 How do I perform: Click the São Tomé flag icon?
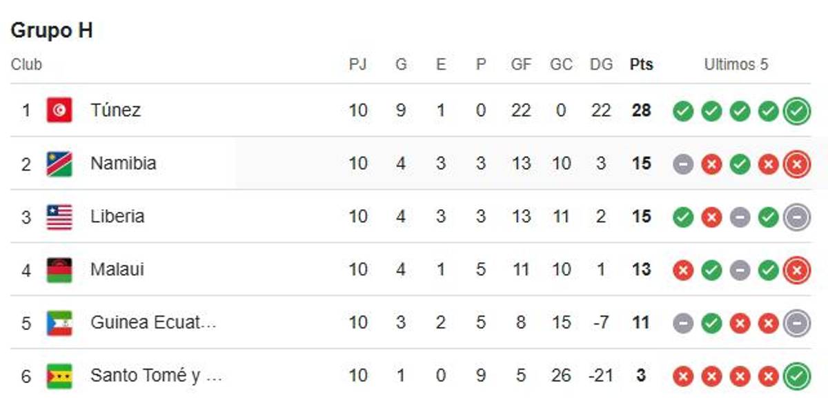(59, 376)
